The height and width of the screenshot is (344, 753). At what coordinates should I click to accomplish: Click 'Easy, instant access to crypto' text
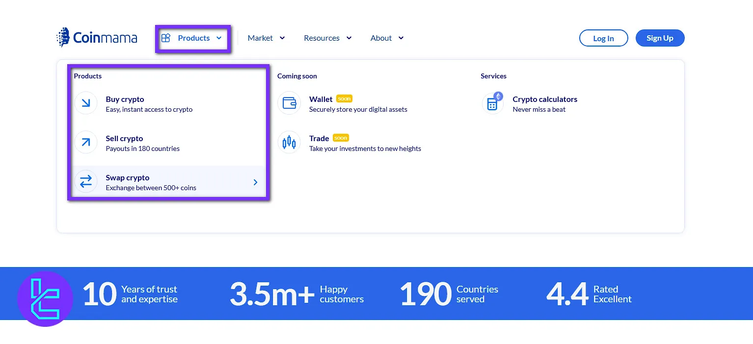[149, 109]
